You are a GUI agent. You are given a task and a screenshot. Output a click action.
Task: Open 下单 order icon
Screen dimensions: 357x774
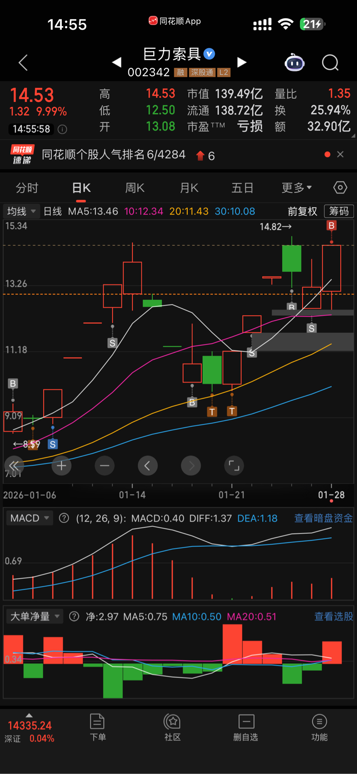pyautogui.click(x=98, y=728)
